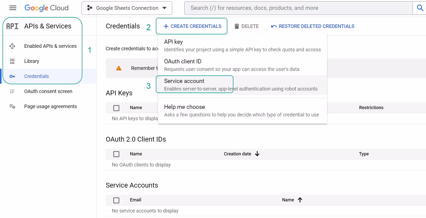Click the Page usage agreements icon
The width and height of the screenshot is (426, 218).
12,107
